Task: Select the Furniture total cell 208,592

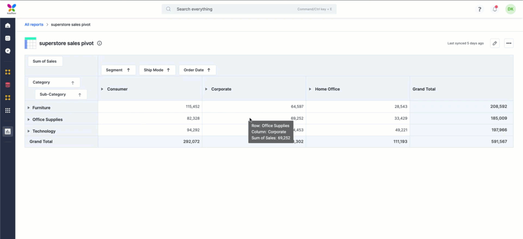Action: point(461,107)
